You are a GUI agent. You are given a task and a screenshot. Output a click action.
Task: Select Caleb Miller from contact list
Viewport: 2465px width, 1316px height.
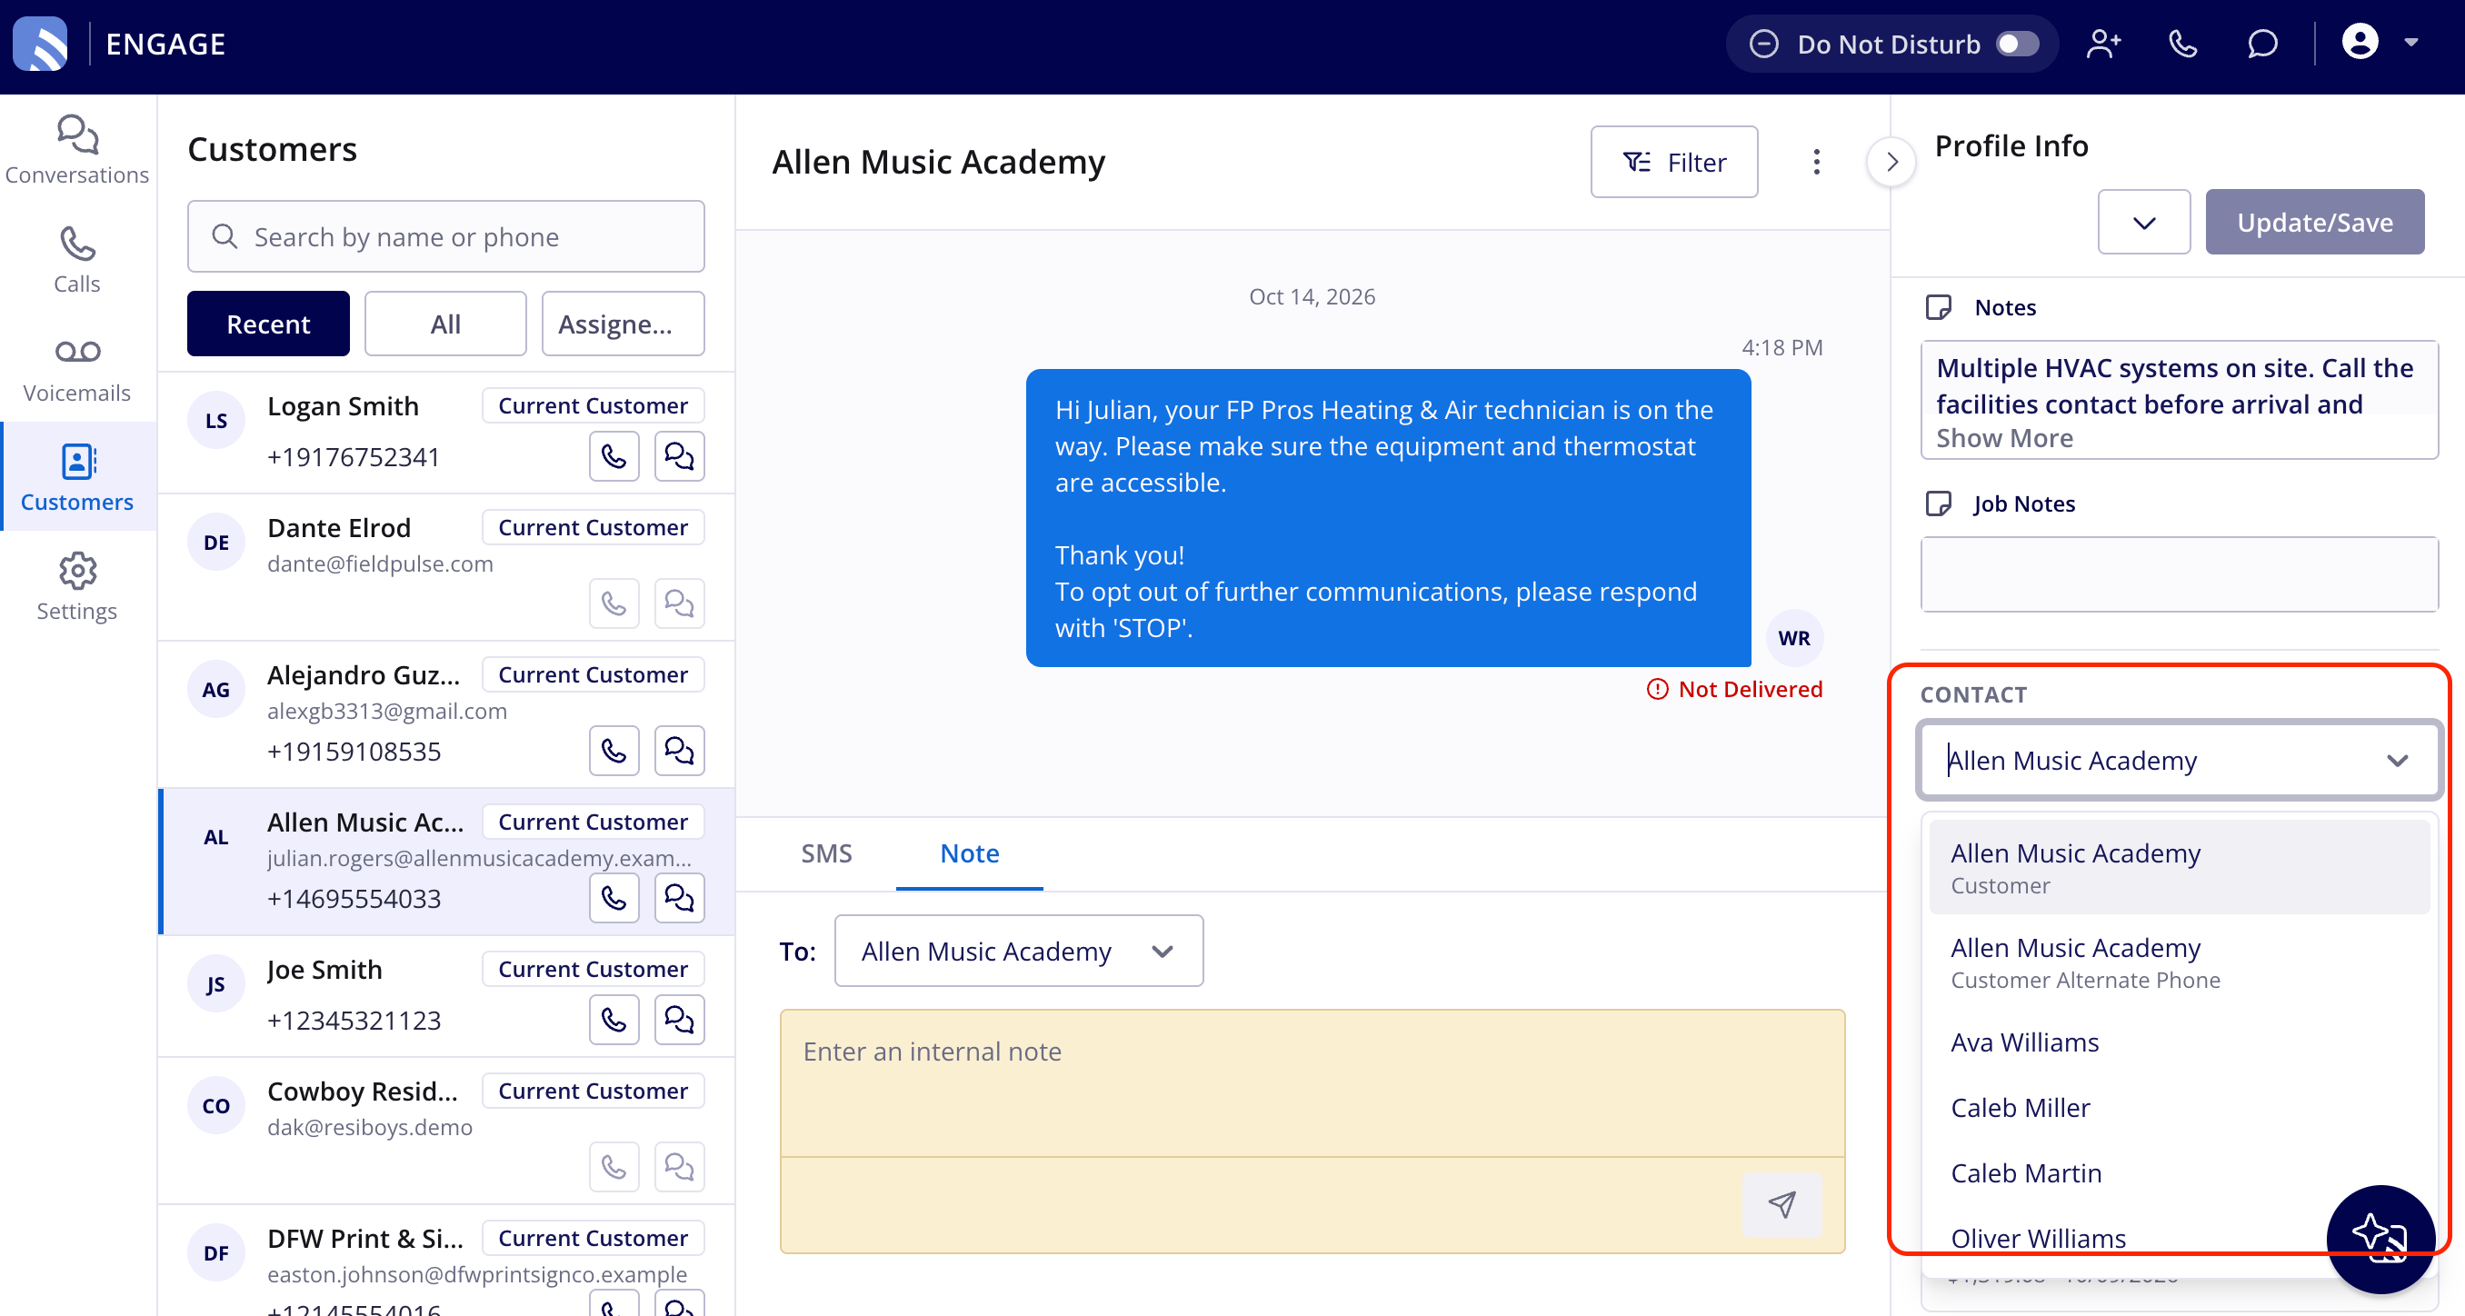coord(2179,1107)
